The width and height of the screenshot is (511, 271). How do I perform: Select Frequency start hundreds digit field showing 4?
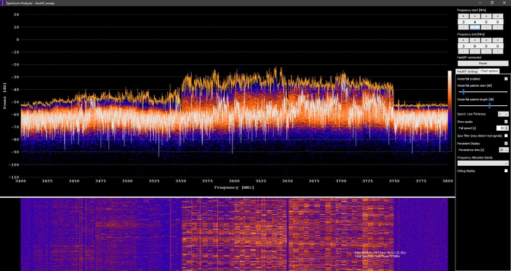(475, 22)
